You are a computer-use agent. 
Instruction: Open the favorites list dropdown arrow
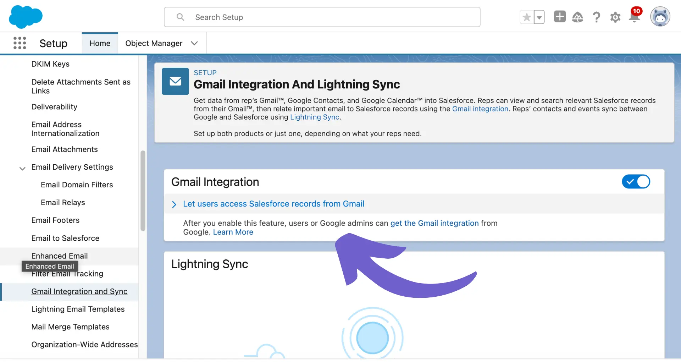(539, 17)
